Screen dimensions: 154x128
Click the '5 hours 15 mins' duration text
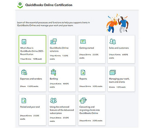point(115,55)
